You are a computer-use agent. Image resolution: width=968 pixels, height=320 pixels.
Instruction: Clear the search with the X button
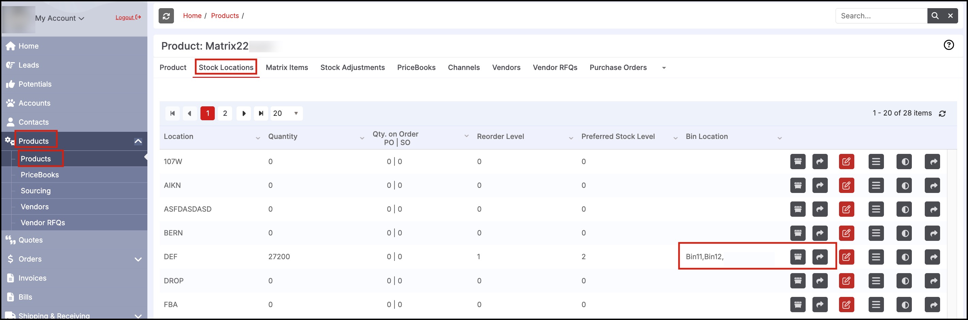click(x=950, y=16)
